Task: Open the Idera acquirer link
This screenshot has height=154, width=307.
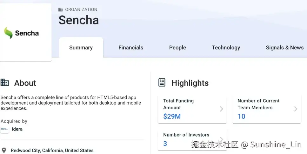Action: [x=17, y=129]
